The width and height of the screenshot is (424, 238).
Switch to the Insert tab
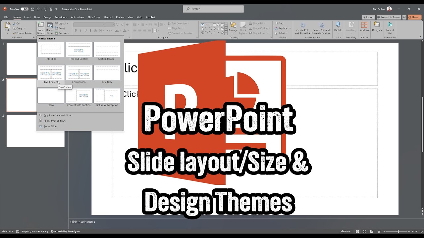[x=27, y=17]
